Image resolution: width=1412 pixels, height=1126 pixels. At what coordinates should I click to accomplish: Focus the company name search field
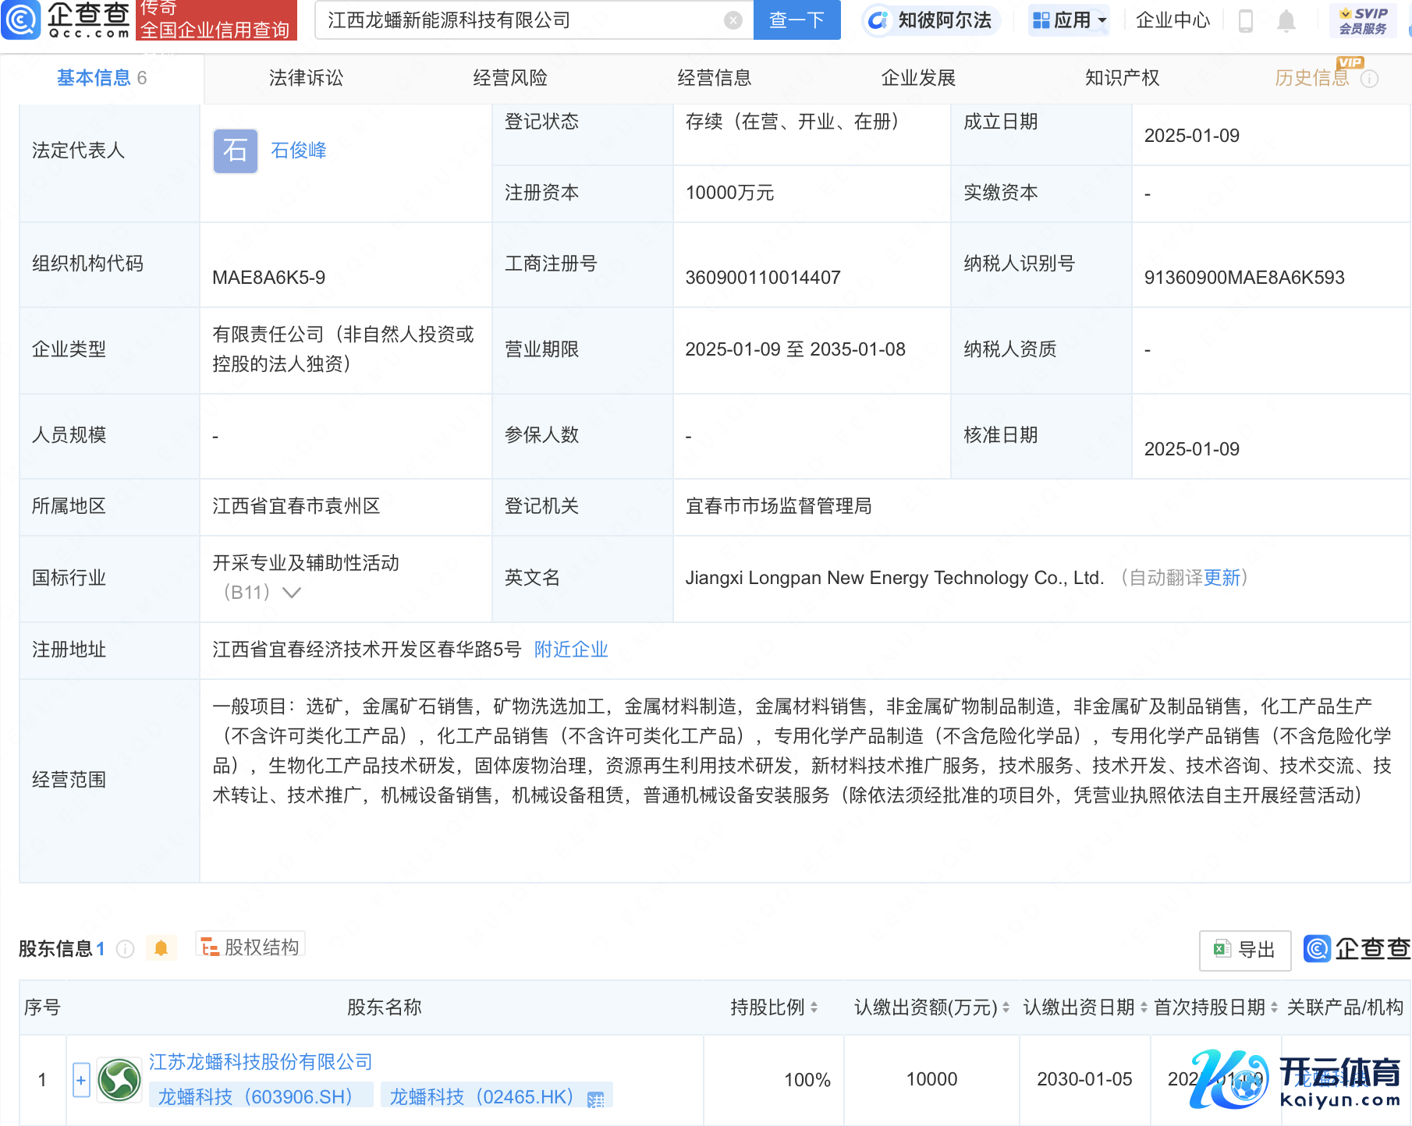(523, 20)
